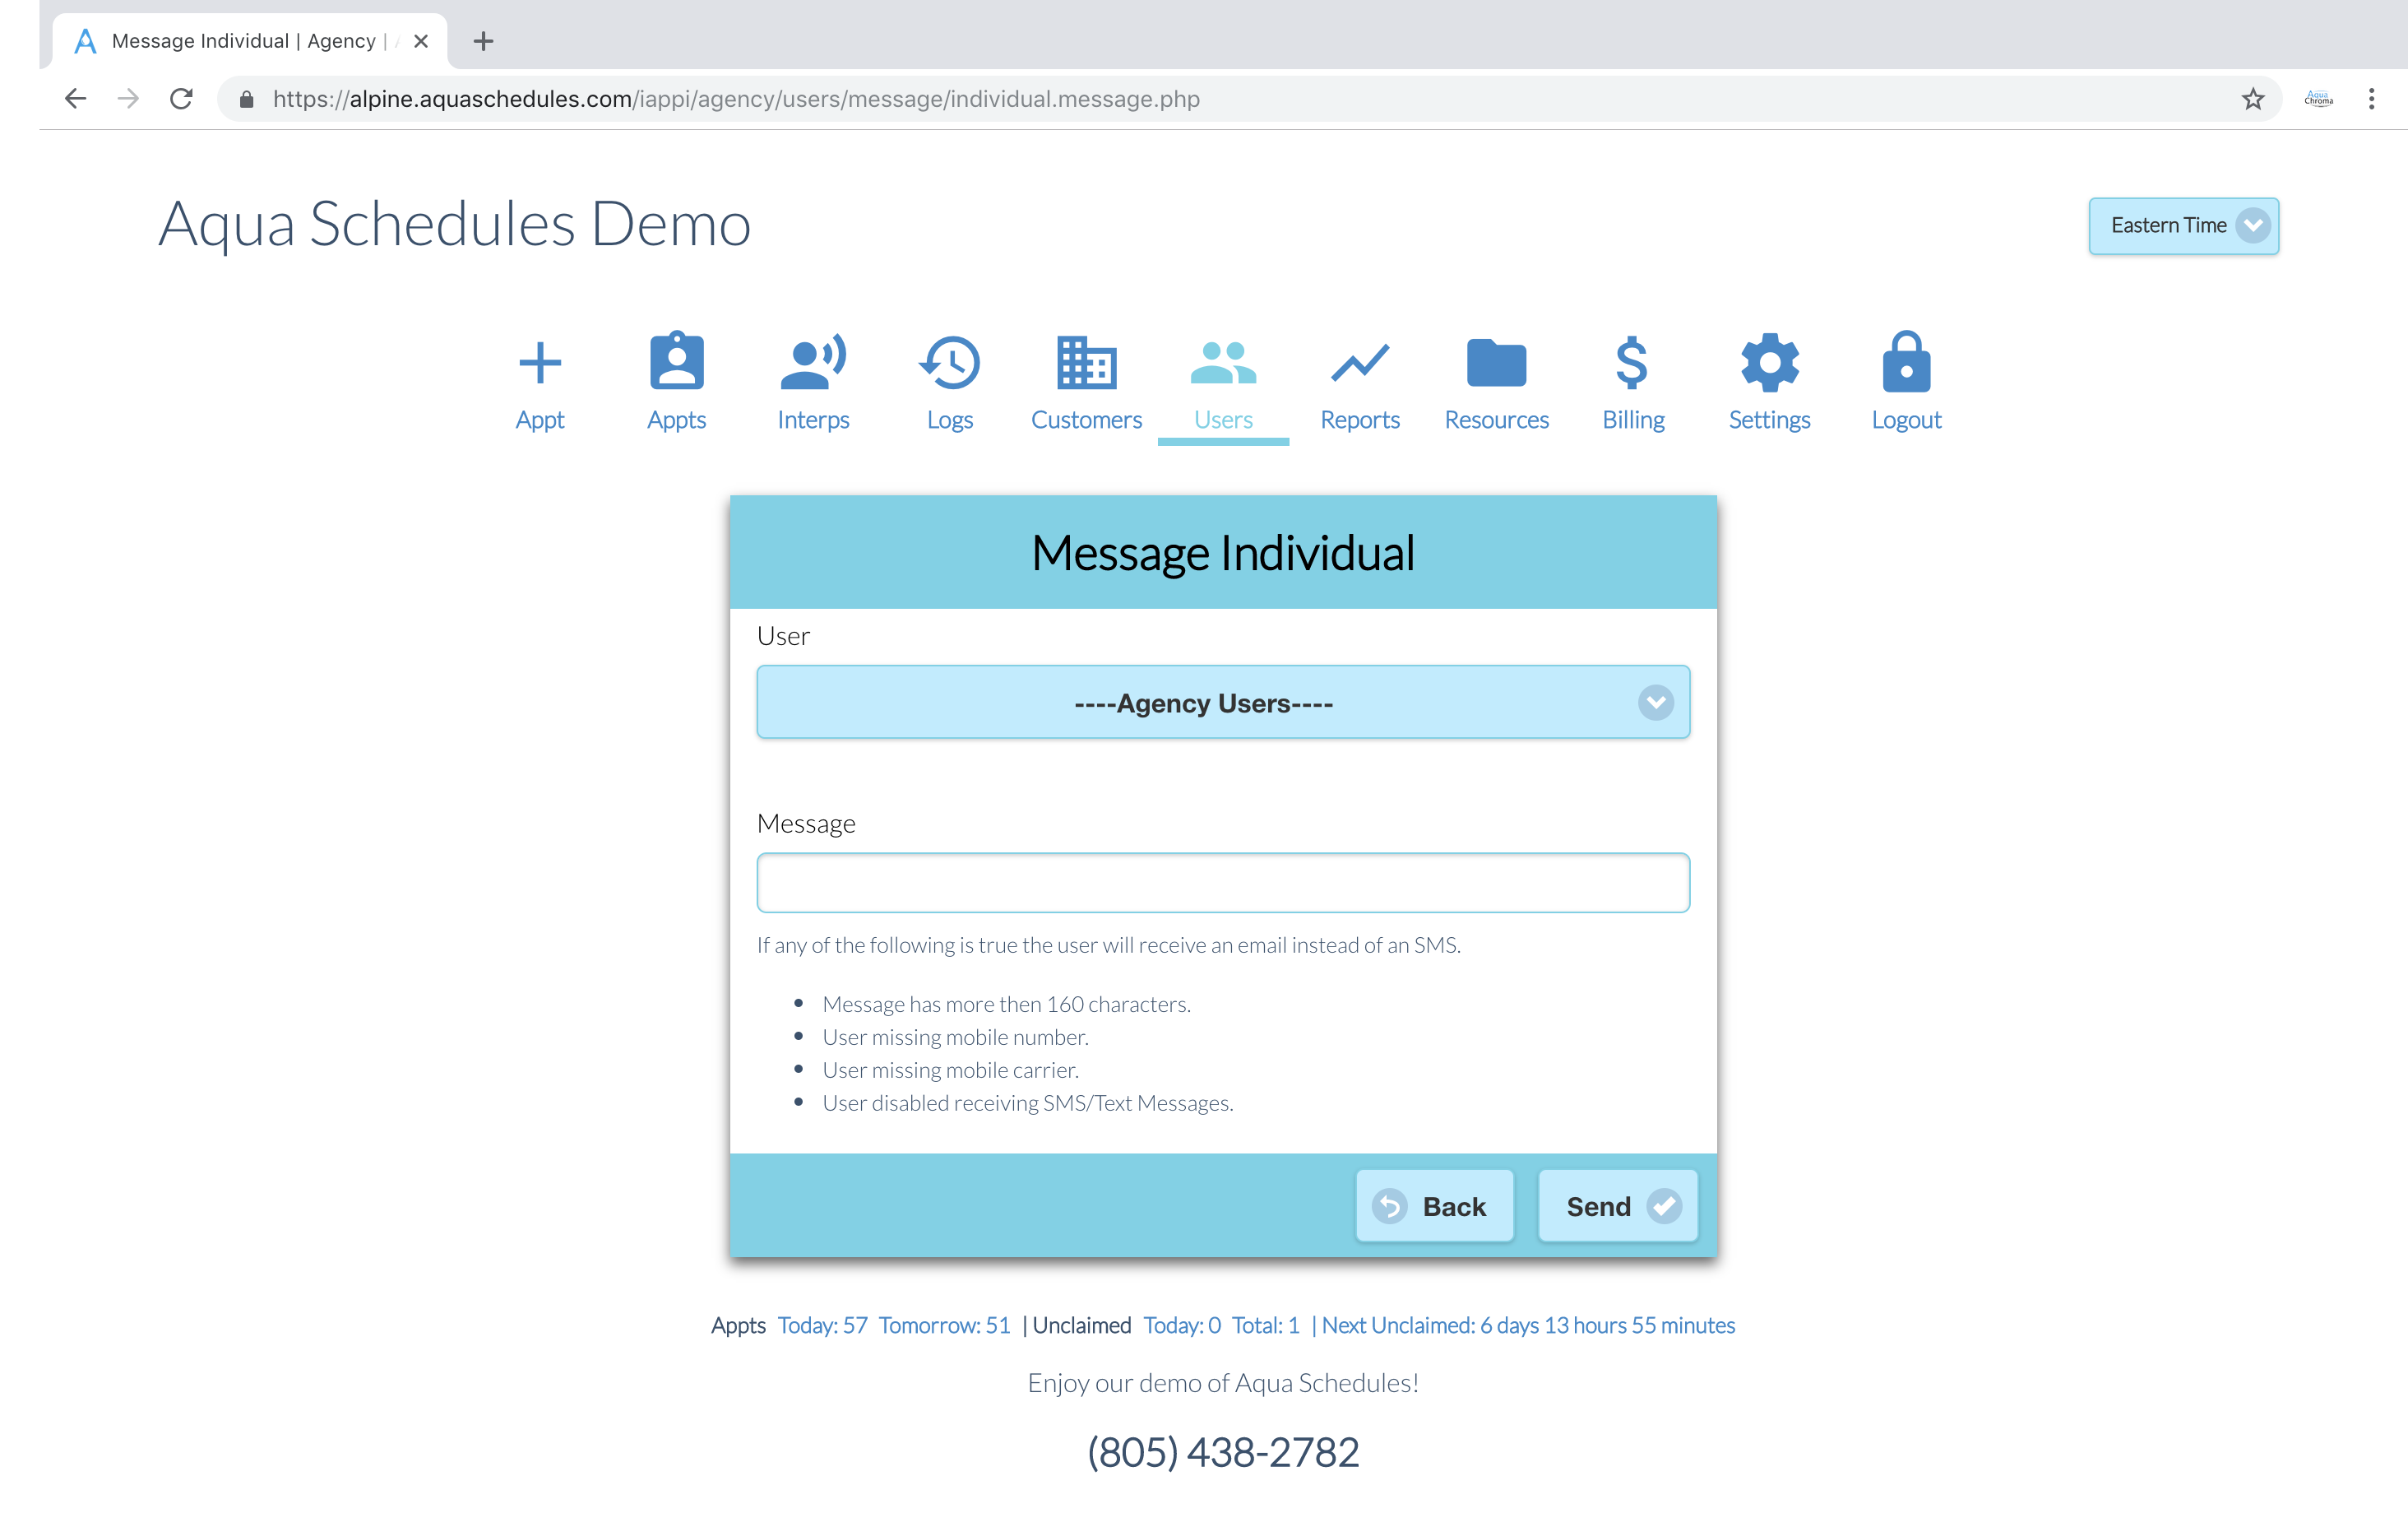Reload the page with refresh icon
The height and width of the screenshot is (1527, 2408).
click(x=181, y=99)
